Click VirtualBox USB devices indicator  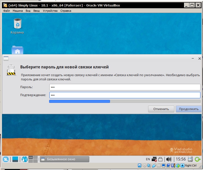(x=154, y=166)
